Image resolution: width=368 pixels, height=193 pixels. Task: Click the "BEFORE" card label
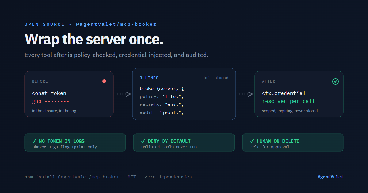[x=40, y=81]
